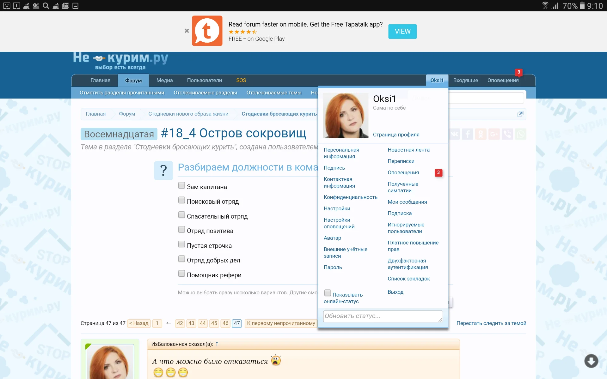Share the topic via Facebook icon
The width and height of the screenshot is (607, 379).
[x=468, y=134]
